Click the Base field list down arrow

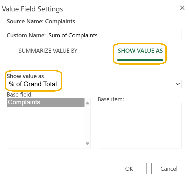coord(88,144)
